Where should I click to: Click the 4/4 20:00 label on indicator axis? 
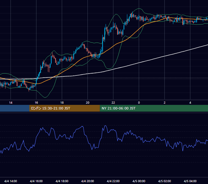pos(87,181)
